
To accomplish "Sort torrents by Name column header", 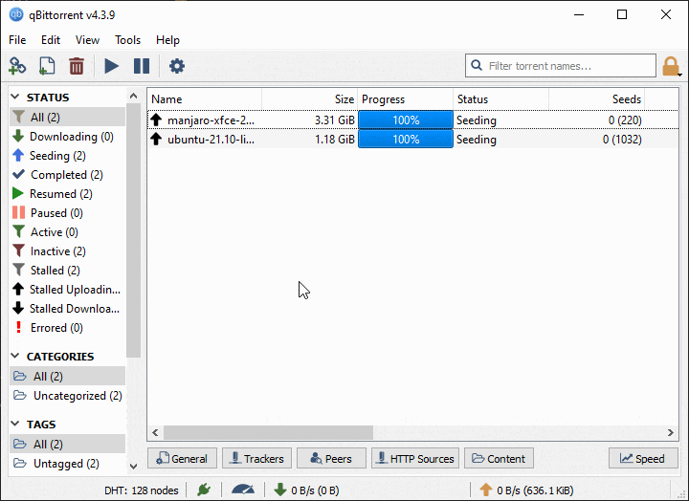I will click(x=205, y=99).
